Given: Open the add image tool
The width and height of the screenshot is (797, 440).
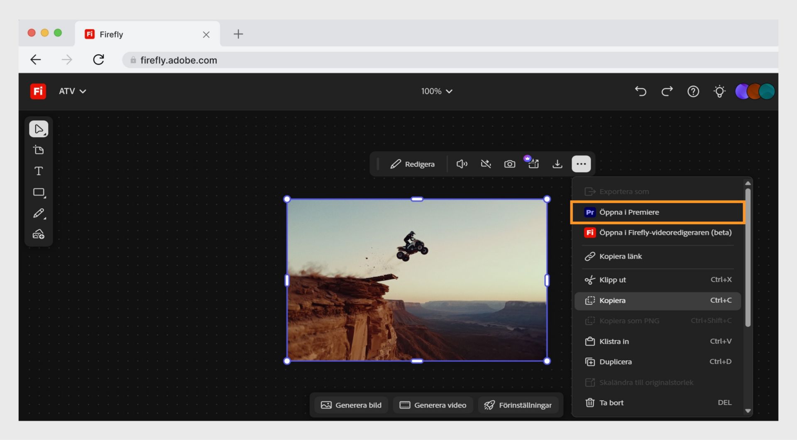Looking at the screenshot, I should (39, 234).
